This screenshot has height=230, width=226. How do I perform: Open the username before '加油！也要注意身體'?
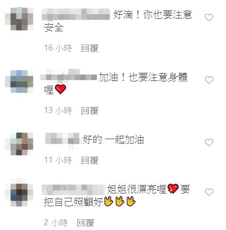point(68,76)
